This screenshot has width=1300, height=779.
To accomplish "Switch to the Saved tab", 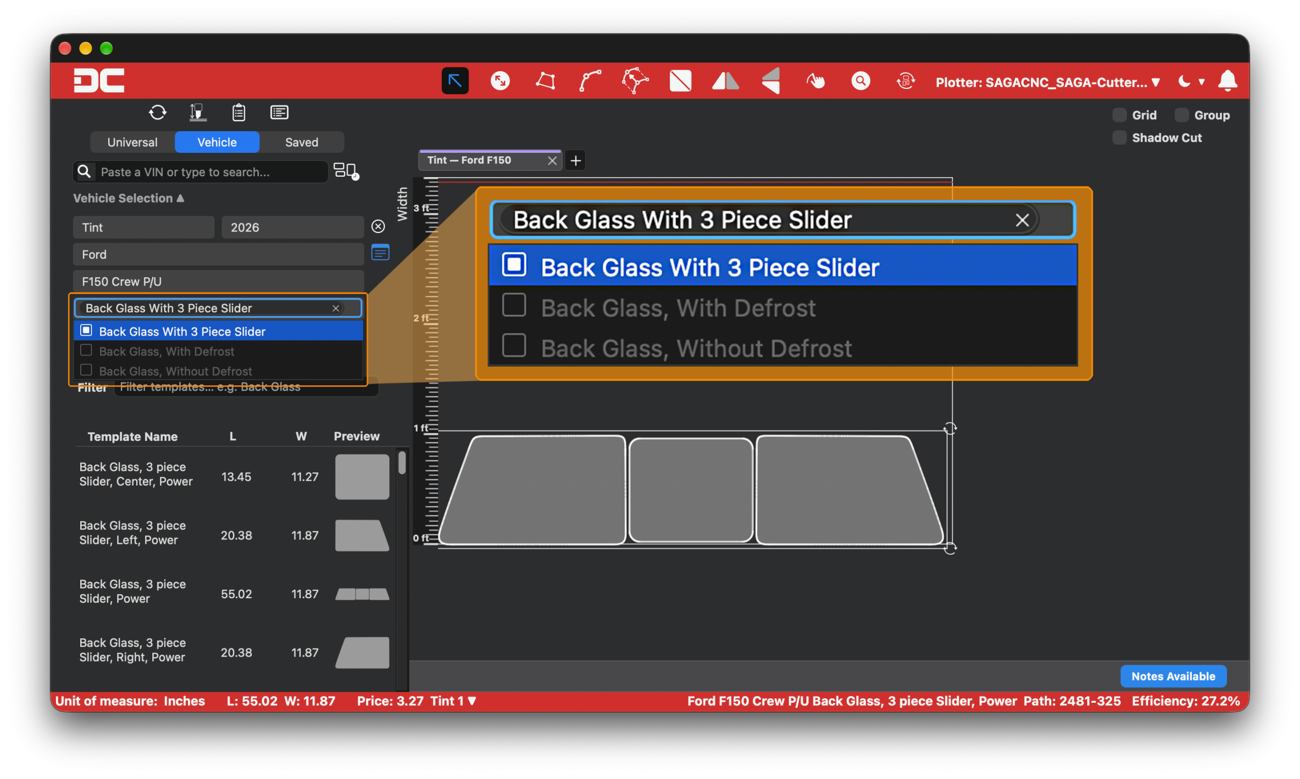I will 302,142.
